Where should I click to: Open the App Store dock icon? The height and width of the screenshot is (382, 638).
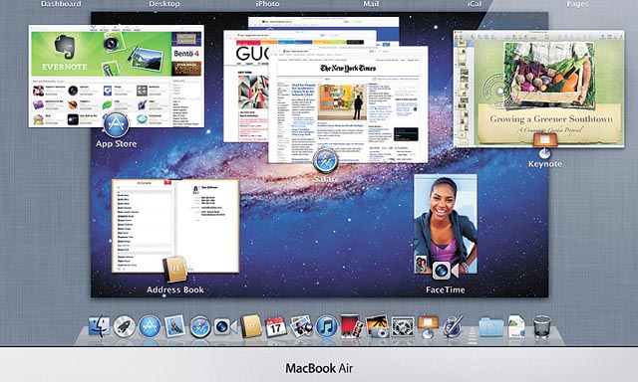[x=150, y=326]
